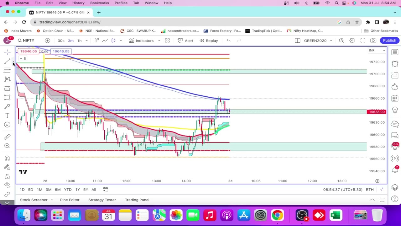This screenshot has width=401, height=226.
Task: Set the date range to All
Action: [x=94, y=190]
